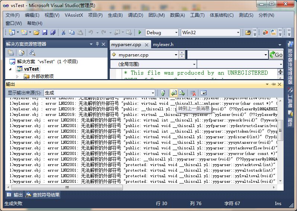This screenshot has width=297, height=211.
Task: Select the vsTest project in tree
Action: tap(28, 69)
